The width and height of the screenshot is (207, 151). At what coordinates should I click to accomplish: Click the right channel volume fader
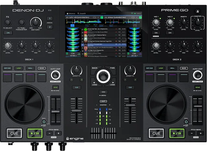tap(130, 105)
